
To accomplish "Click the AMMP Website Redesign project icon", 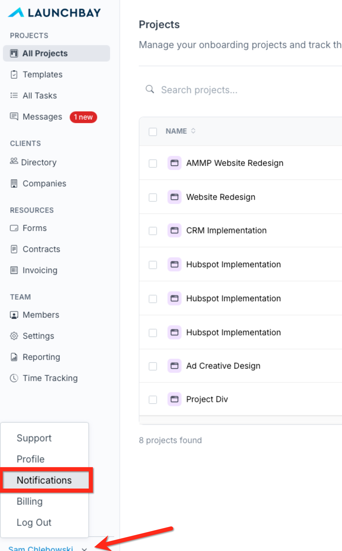I will 175,163.
